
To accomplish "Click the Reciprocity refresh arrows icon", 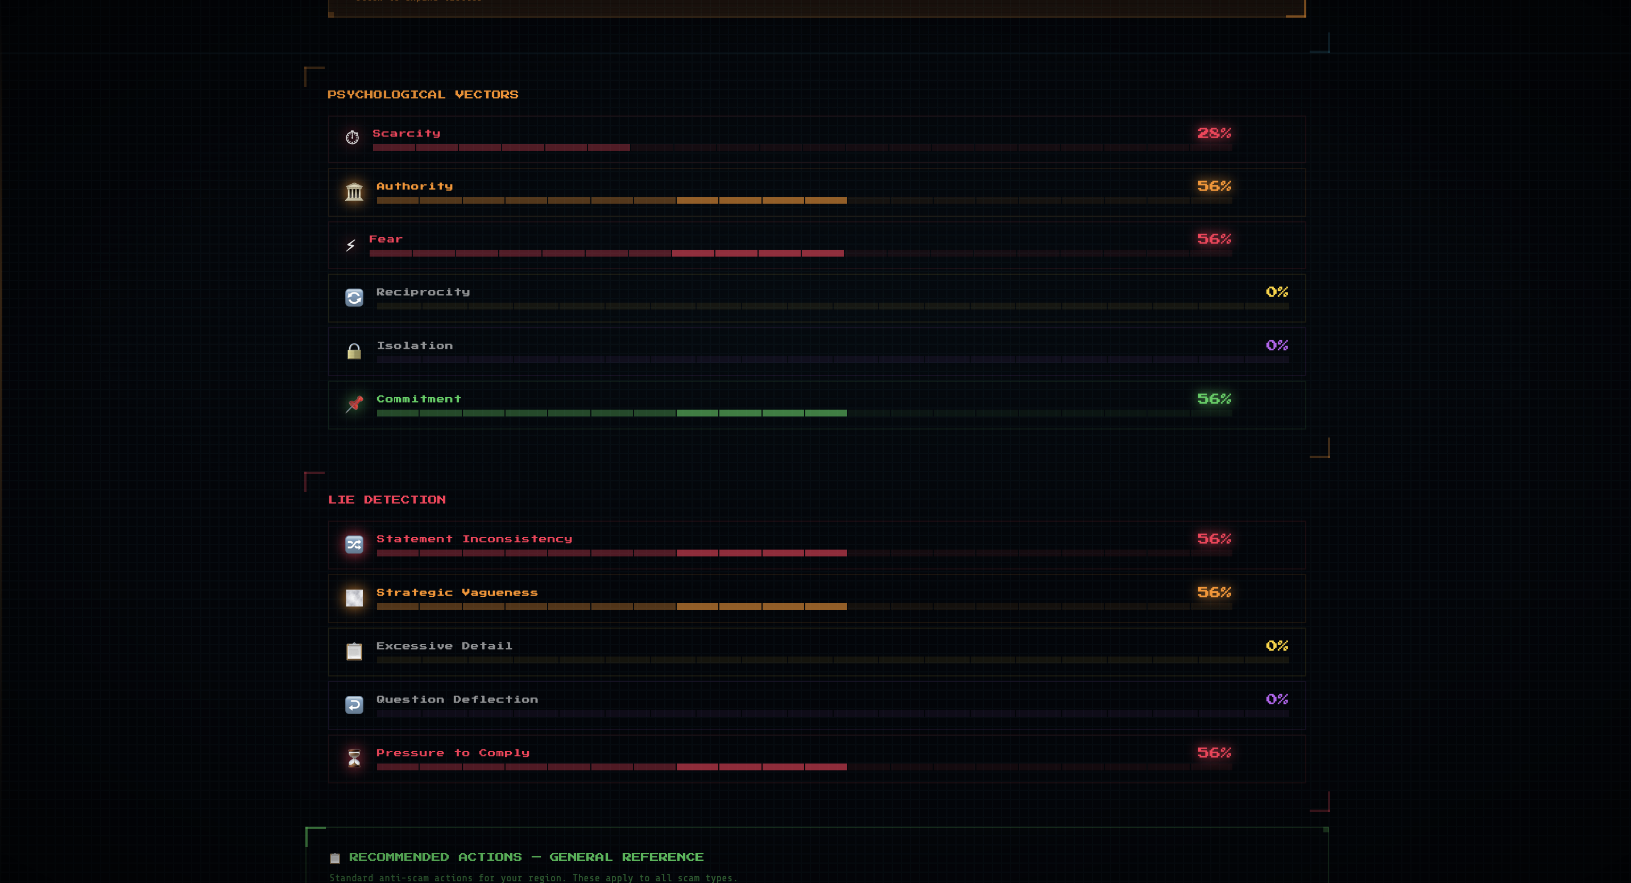I will (x=354, y=298).
